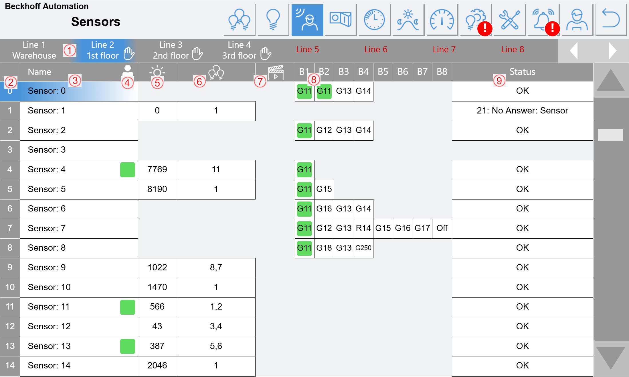The image size is (629, 377).
Task: Open the user account icon
Action: tap(577, 20)
